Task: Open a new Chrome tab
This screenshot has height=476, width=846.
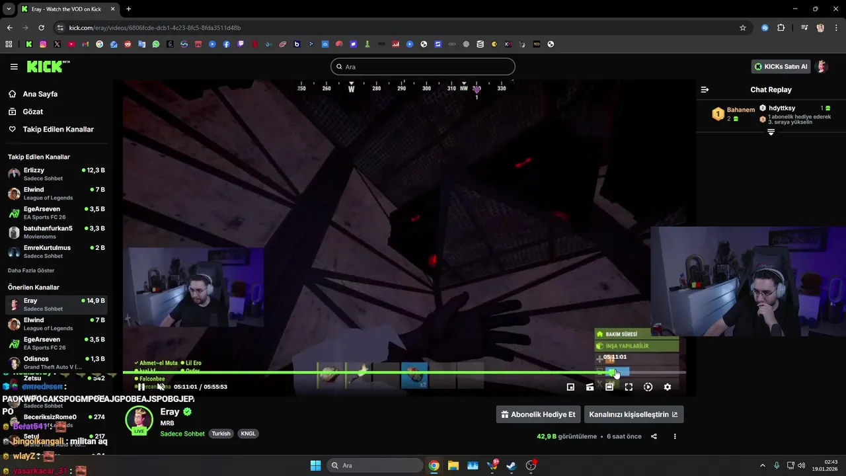Action: (x=128, y=9)
